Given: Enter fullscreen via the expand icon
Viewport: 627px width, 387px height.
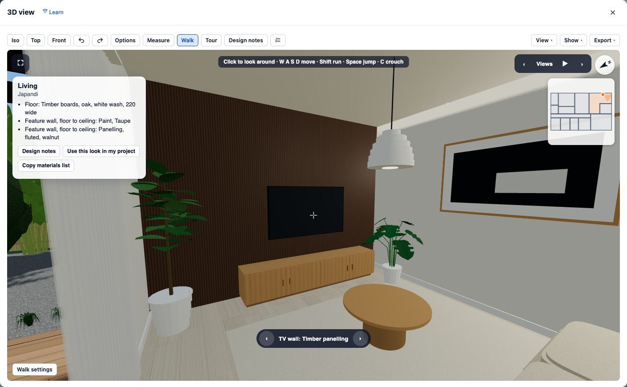Looking at the screenshot, I should 20,63.
